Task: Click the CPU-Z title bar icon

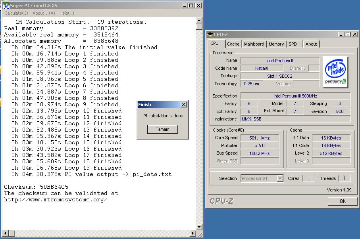Action: pyautogui.click(x=210, y=34)
